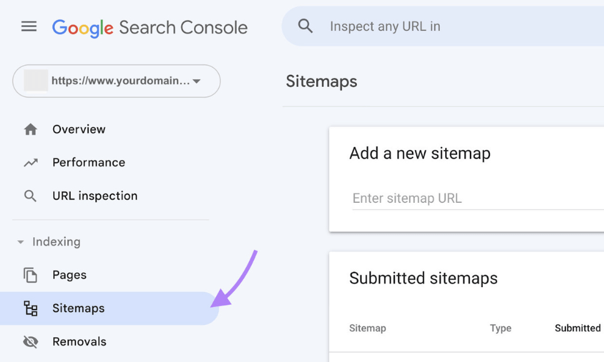Open the property selector dropdown
The image size is (604, 362).
(x=117, y=81)
